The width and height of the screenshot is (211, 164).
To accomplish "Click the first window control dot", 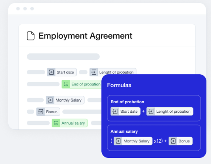I will click(x=18, y=9).
